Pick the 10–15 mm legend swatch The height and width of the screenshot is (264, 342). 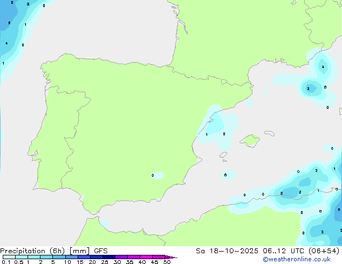[x=72, y=257]
